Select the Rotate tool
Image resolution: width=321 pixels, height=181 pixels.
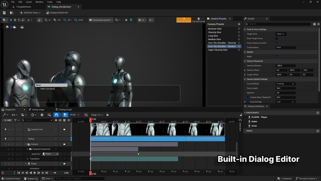pyautogui.click(x=19, y=20)
